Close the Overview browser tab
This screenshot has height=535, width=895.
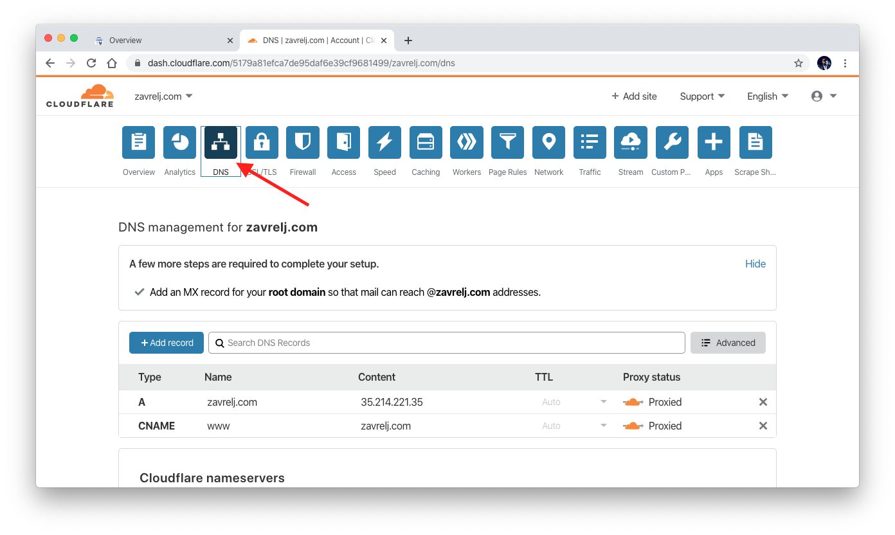click(230, 41)
